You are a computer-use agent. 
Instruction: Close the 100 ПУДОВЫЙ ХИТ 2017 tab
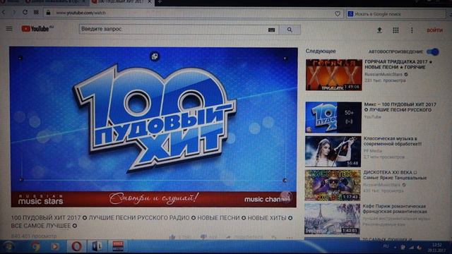pyautogui.click(x=149, y=1)
